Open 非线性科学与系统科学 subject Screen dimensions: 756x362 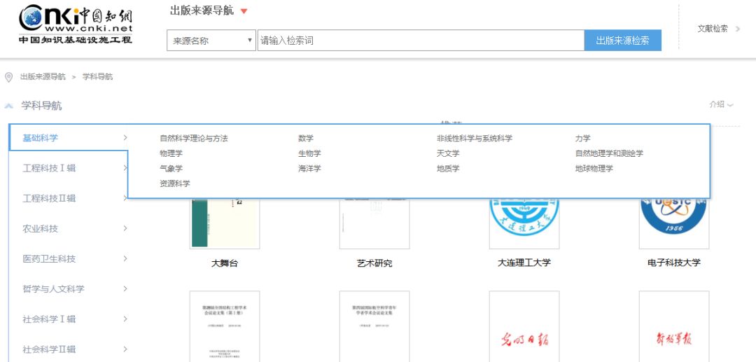(475, 139)
